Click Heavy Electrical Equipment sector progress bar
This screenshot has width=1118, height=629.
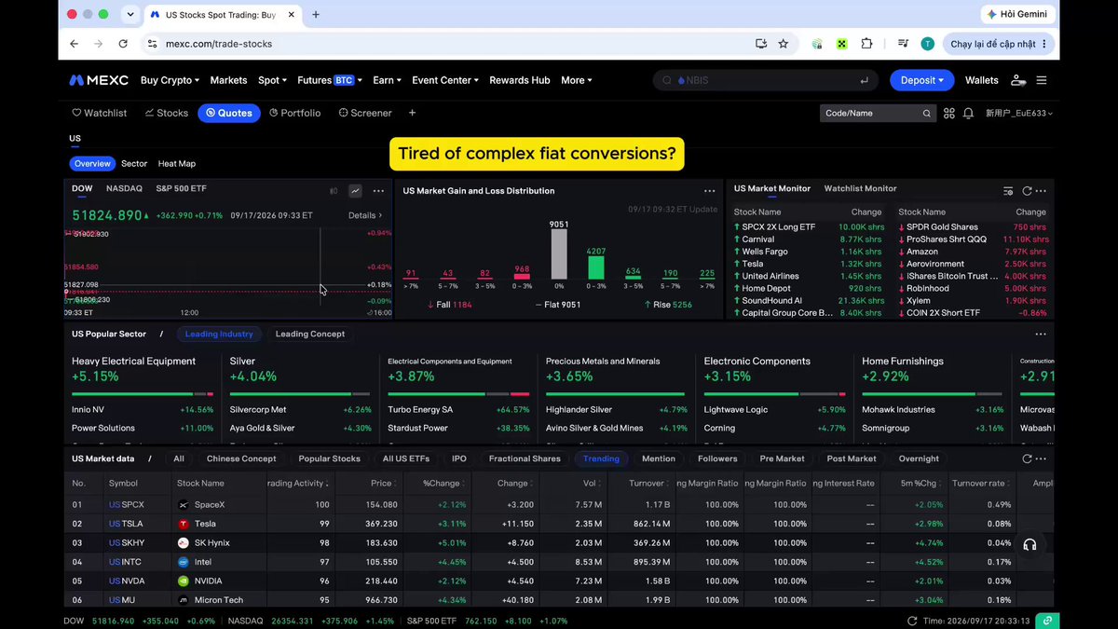[143, 394]
